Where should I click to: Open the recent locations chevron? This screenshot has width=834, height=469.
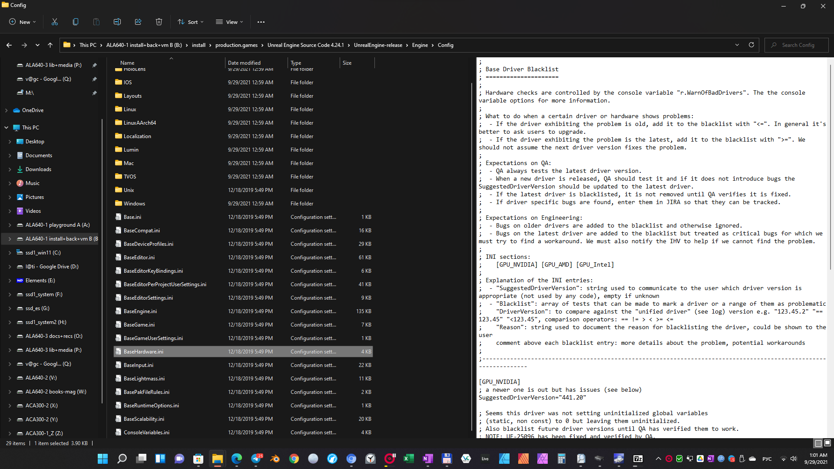pyautogui.click(x=37, y=45)
